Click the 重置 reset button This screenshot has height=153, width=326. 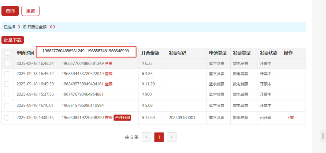click(30, 11)
